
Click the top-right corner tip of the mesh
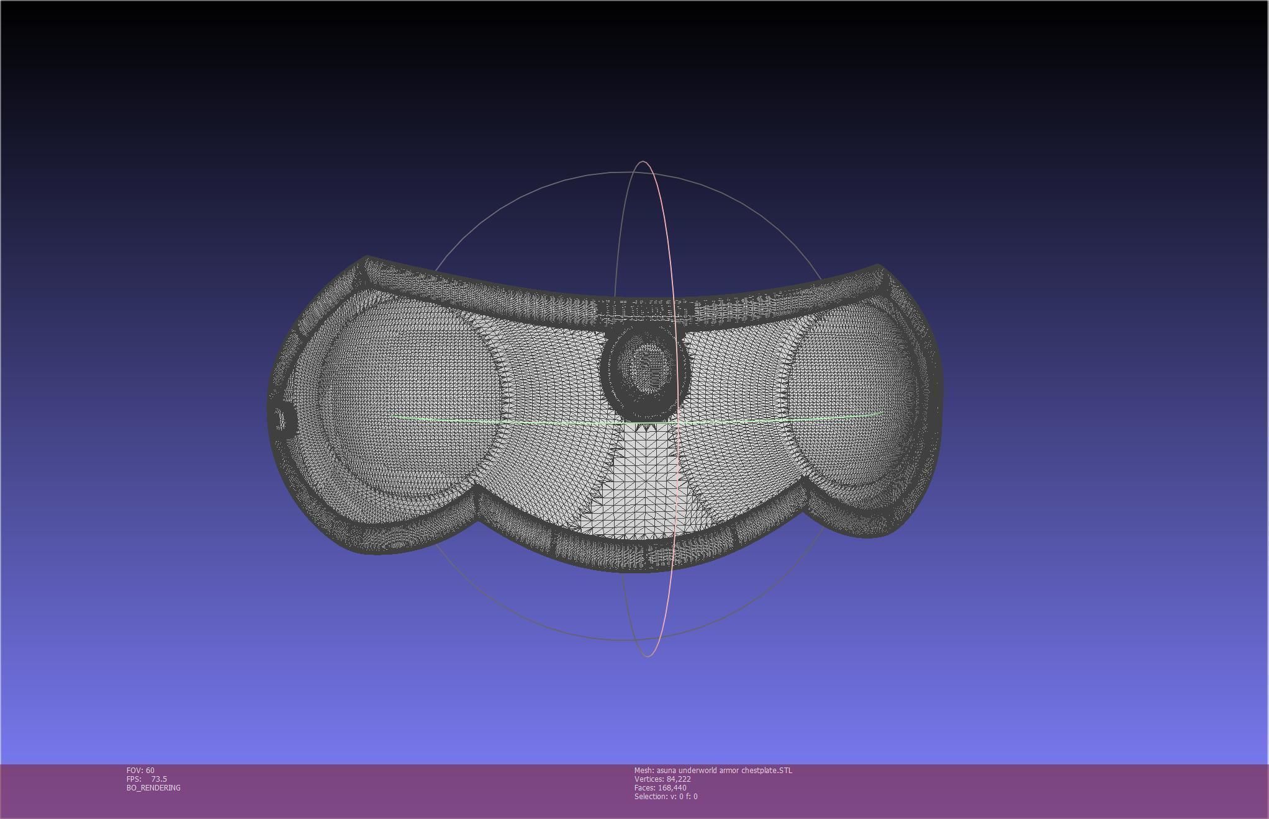(x=878, y=267)
